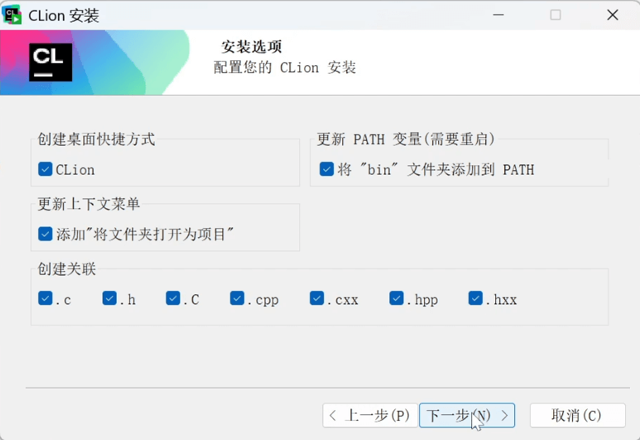Toggle the .hxx file association checkbox

pyautogui.click(x=475, y=299)
